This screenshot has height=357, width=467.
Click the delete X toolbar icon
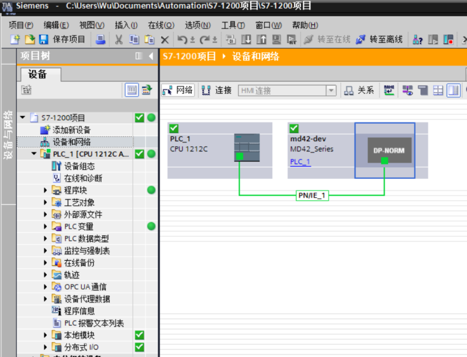(x=165, y=40)
